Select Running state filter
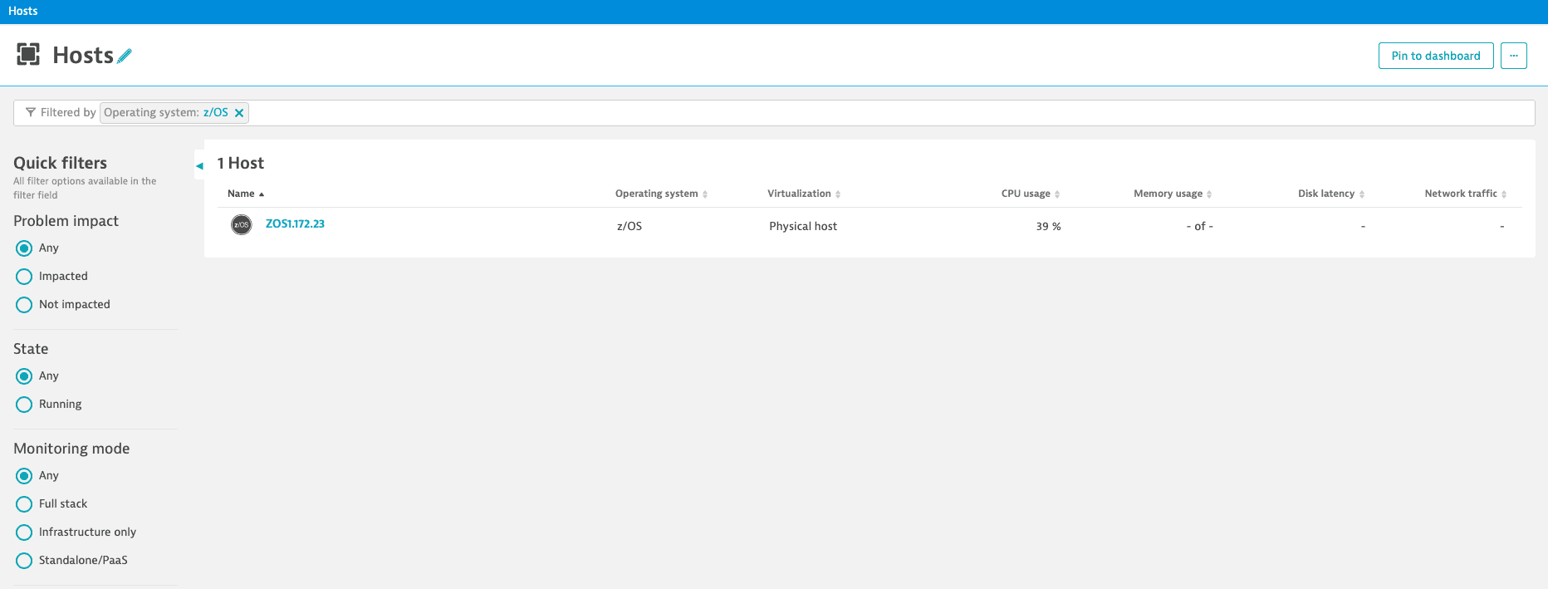The width and height of the screenshot is (1548, 589). 24,405
